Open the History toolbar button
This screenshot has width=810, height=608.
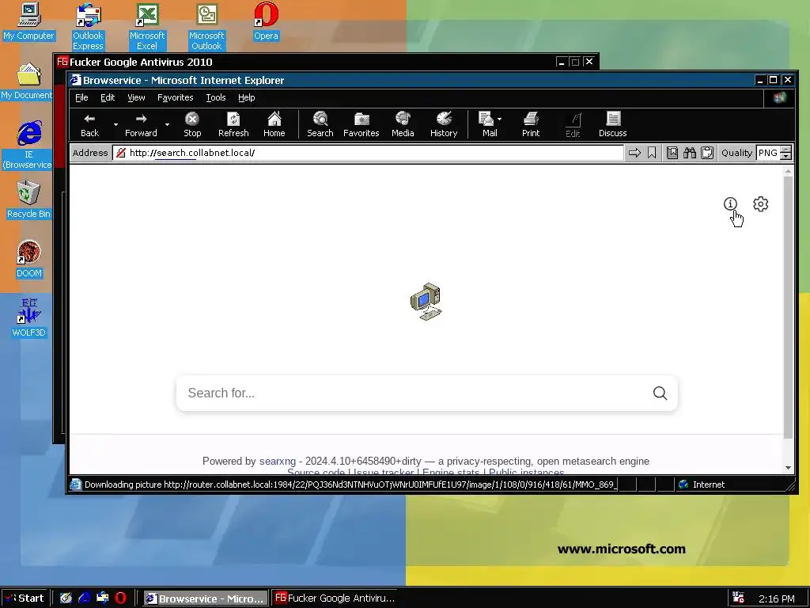(x=444, y=124)
